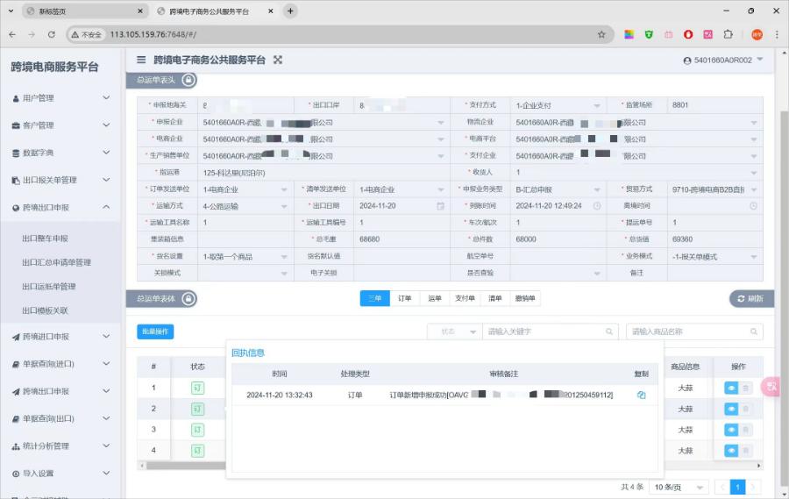Screen dimensions: 789x499
Task: Open the 10条/页 page size dropdown
Action: point(679,487)
